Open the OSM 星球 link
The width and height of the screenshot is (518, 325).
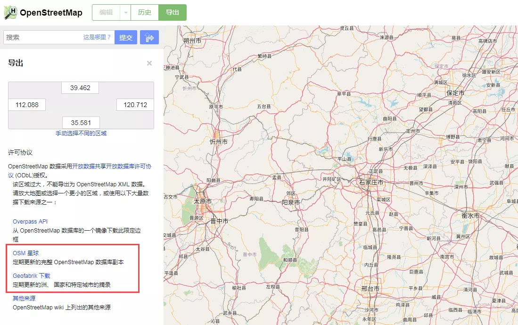click(x=26, y=253)
